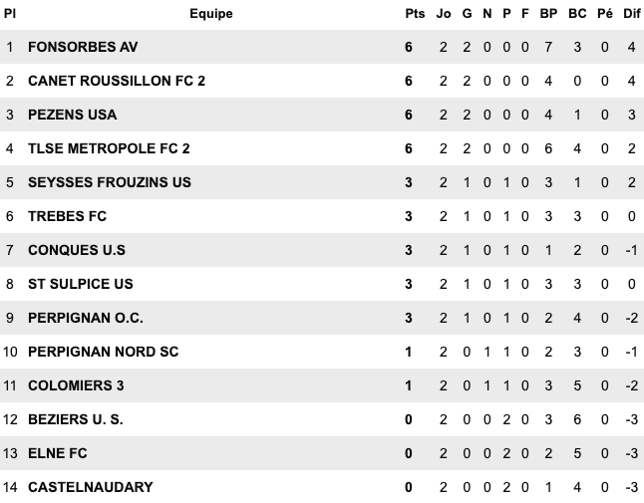This screenshot has height=503, width=644.
Task: Open CANET ROUSSILLON FC 2 team
Action: pyautogui.click(x=117, y=81)
